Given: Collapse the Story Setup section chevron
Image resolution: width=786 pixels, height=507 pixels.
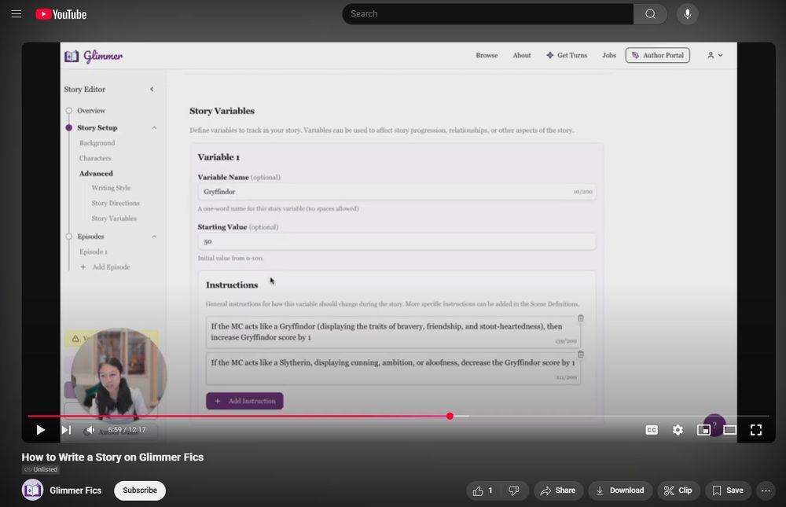Looking at the screenshot, I should pyautogui.click(x=154, y=128).
